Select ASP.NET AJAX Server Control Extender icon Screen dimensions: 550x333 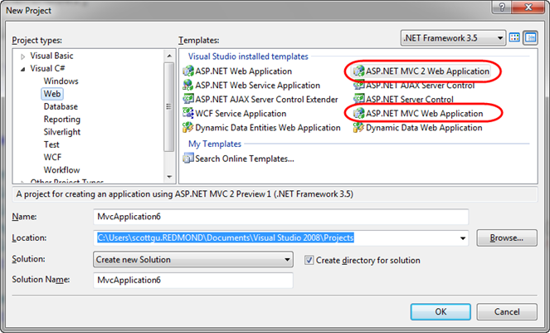tap(188, 100)
